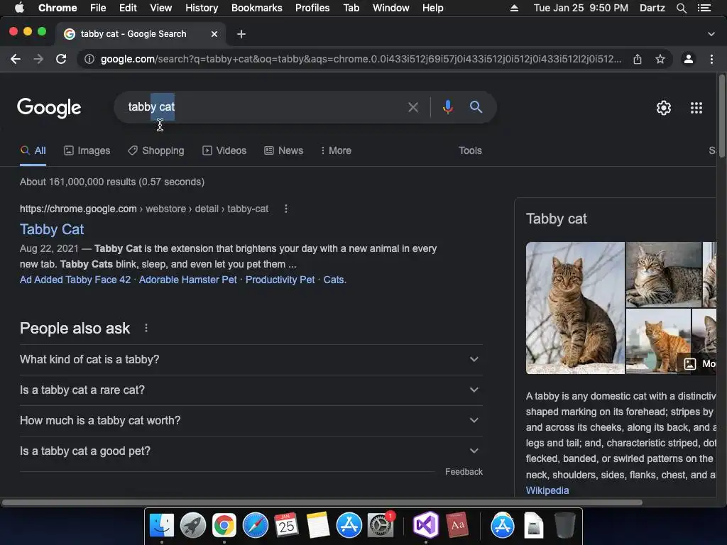The image size is (727, 545).
Task: Click the site info icon in address bar
Action: click(89, 59)
